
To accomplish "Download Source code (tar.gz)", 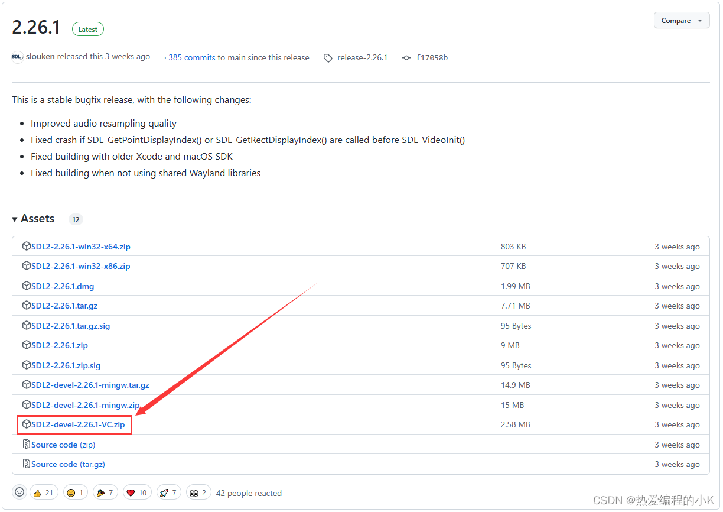I will (x=68, y=464).
